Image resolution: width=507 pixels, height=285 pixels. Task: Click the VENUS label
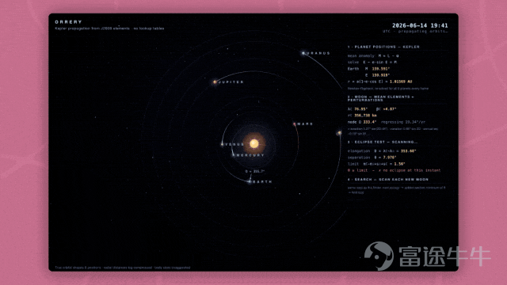tap(234, 144)
